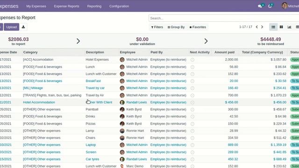Click activity clock icon for Travel by Air row

(x=192, y=95)
